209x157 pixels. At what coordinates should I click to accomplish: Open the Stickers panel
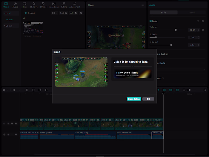[34, 5]
